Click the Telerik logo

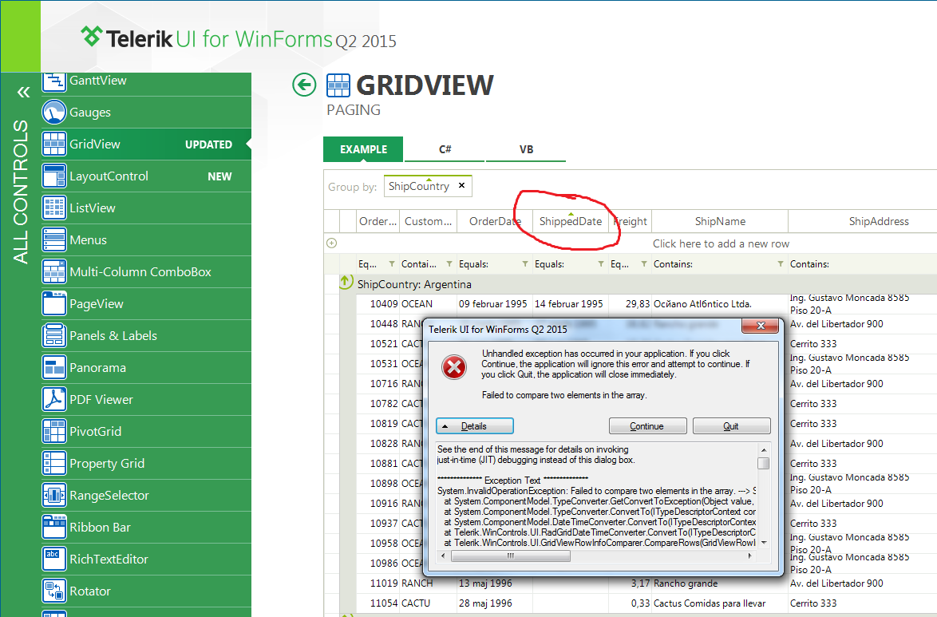pyautogui.click(x=92, y=37)
